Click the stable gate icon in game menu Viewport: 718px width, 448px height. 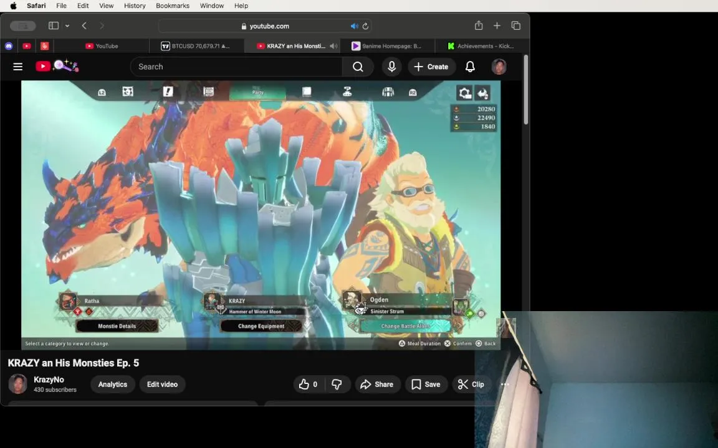click(x=388, y=92)
